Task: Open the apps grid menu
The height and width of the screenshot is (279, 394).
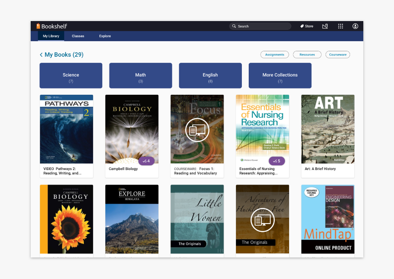Action: click(340, 26)
